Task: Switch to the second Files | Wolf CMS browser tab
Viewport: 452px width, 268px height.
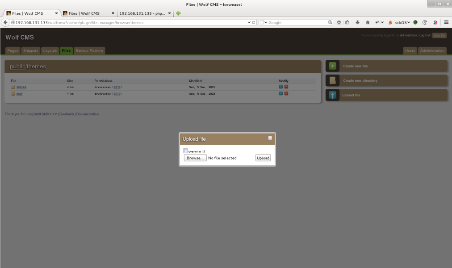Action: [84, 13]
